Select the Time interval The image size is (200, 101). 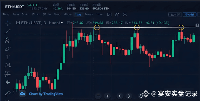pyautogui.click(x=6, y=14)
